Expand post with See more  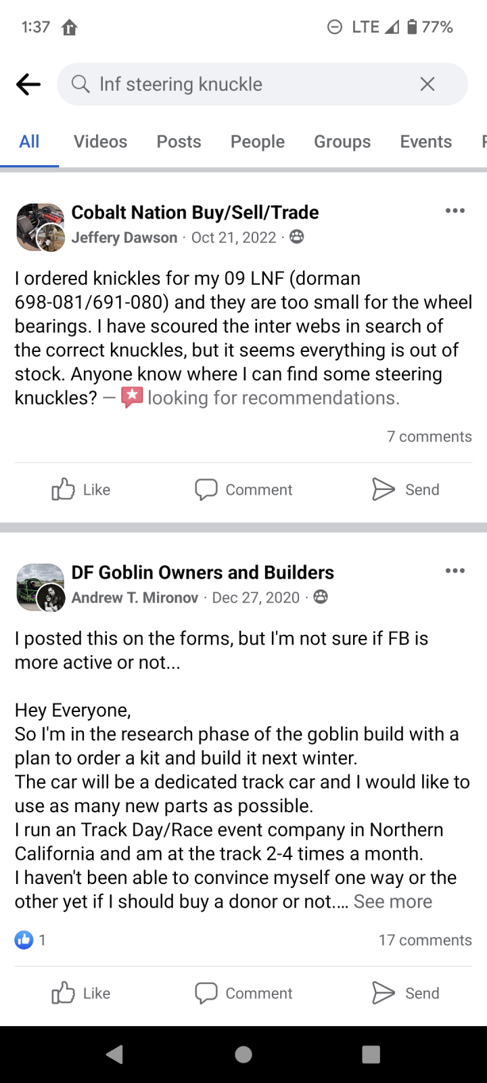pos(393,902)
